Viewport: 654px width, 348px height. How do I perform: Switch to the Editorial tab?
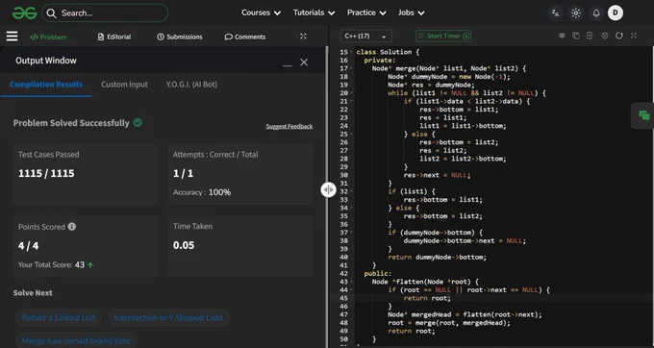[114, 37]
